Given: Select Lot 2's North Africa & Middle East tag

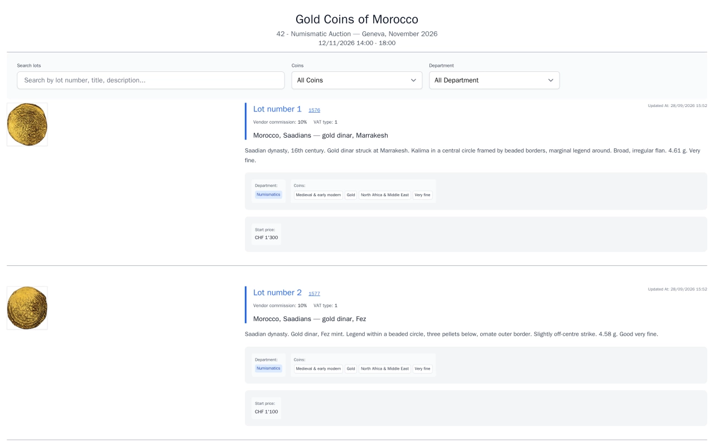Looking at the screenshot, I should tap(385, 369).
